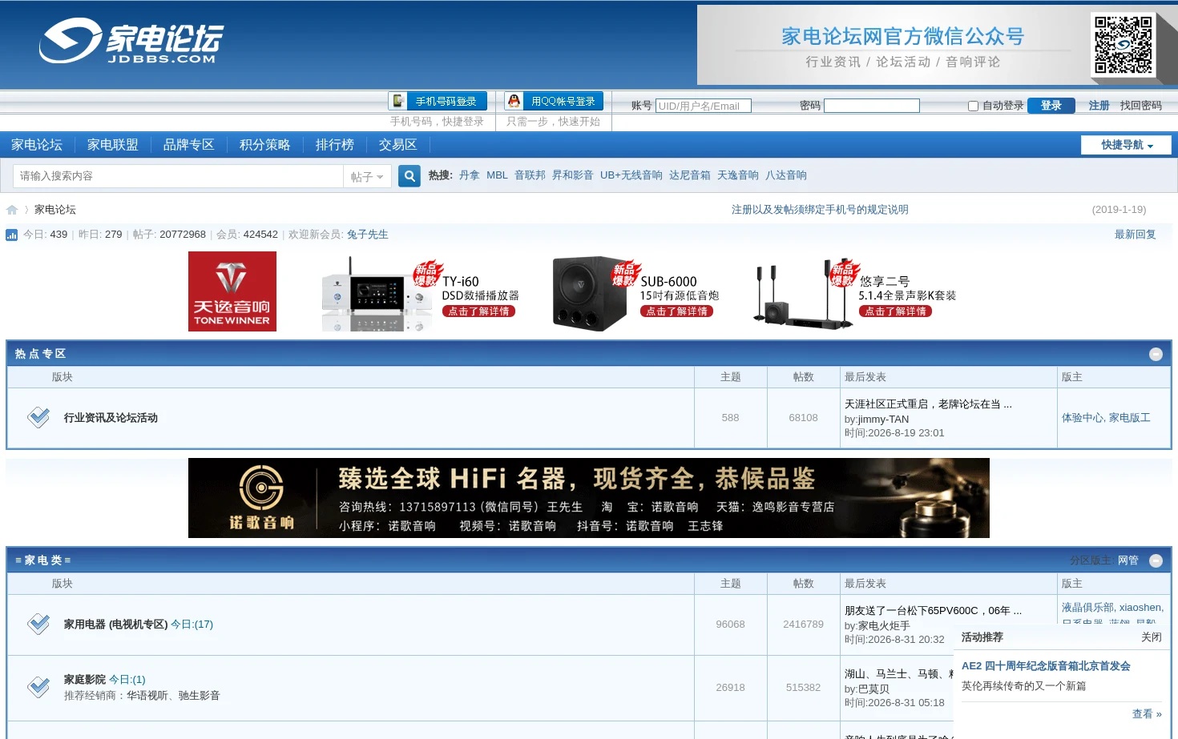Open new member 兔子先生 profile
Screen dimensions: 1178x739
(368, 235)
